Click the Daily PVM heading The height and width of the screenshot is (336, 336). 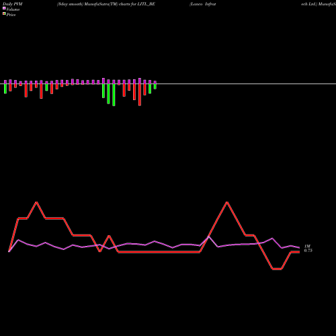tap(13, 4)
